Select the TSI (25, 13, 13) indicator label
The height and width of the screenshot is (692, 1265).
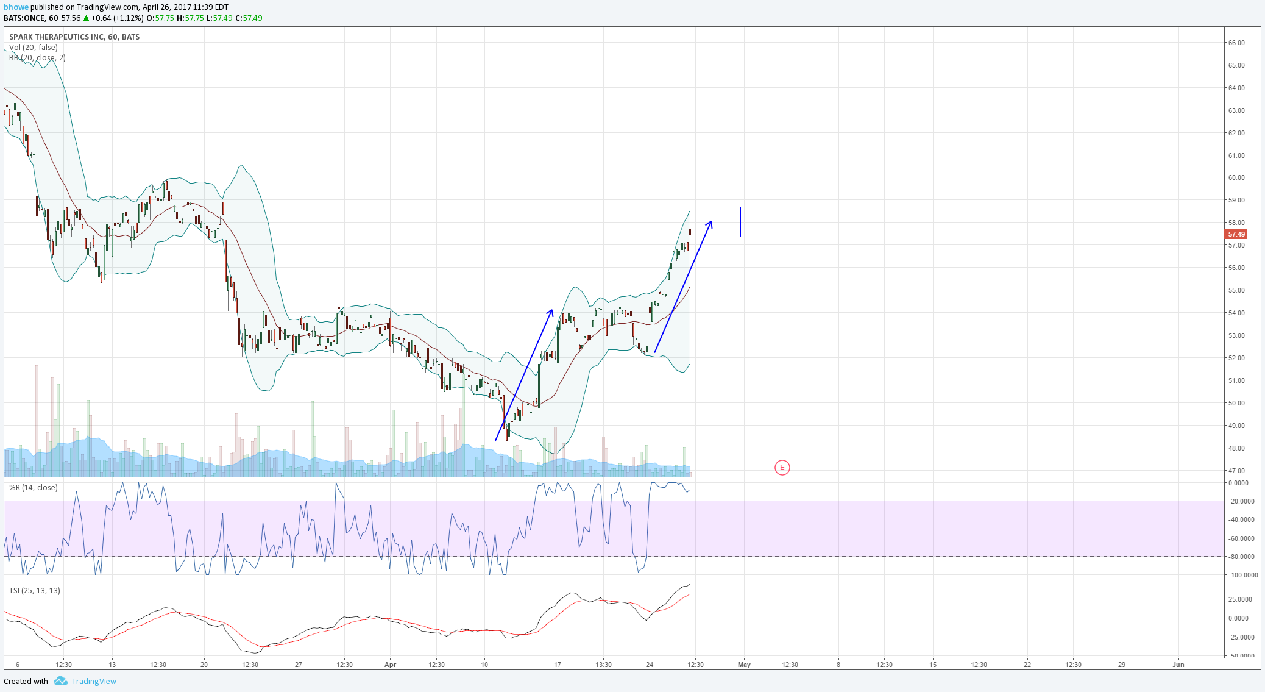pyautogui.click(x=35, y=591)
